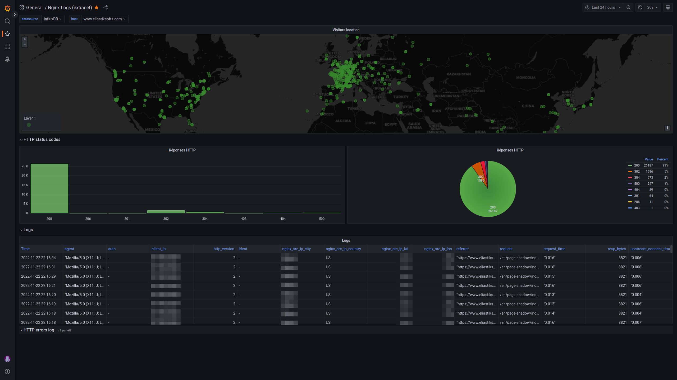Sort pie legend by Value column
This screenshot has width=677, height=380.
[649, 159]
